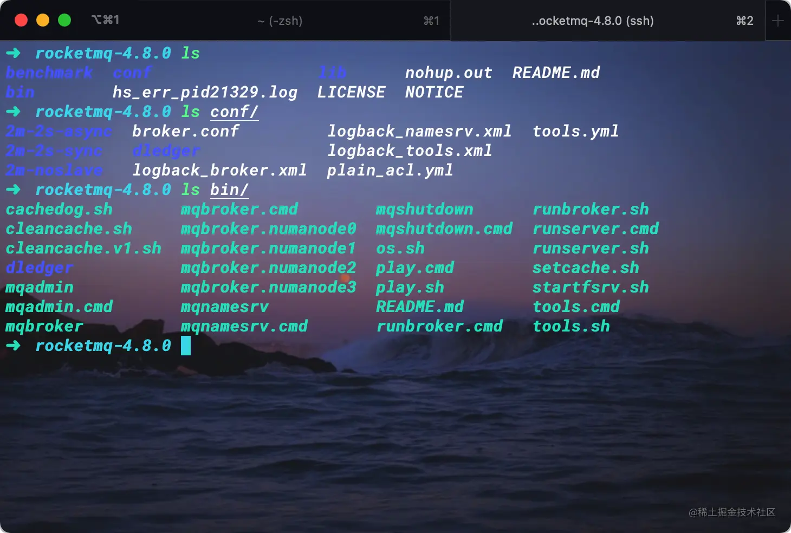Screen dimensions: 791x533
Task: Click the runserver.sh script name
Action: (591, 248)
